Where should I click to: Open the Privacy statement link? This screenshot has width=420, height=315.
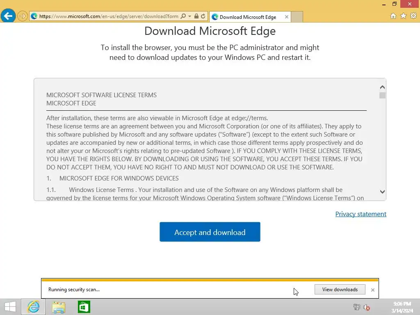pos(361,214)
